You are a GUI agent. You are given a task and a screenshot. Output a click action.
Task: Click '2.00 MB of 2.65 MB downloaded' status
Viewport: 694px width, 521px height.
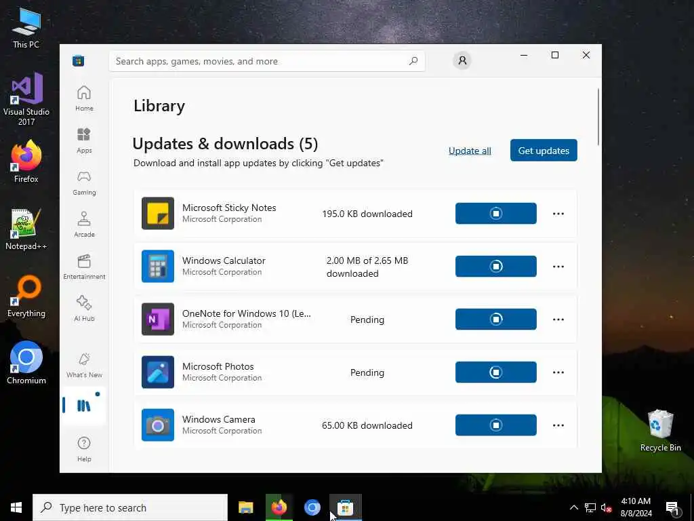click(367, 267)
